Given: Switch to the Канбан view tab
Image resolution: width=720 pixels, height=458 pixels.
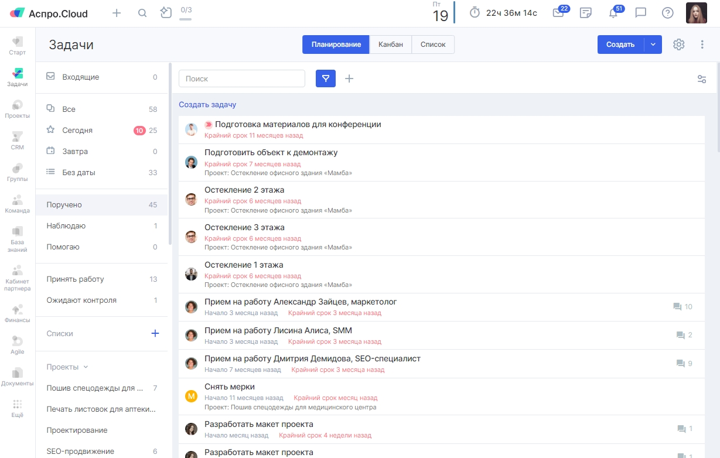Looking at the screenshot, I should pyautogui.click(x=391, y=45).
